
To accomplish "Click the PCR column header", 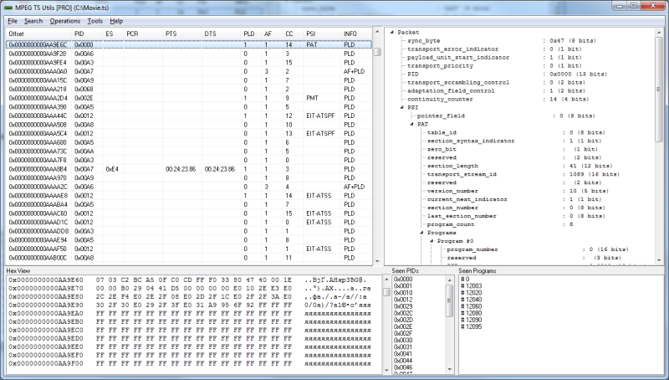I will (x=143, y=33).
